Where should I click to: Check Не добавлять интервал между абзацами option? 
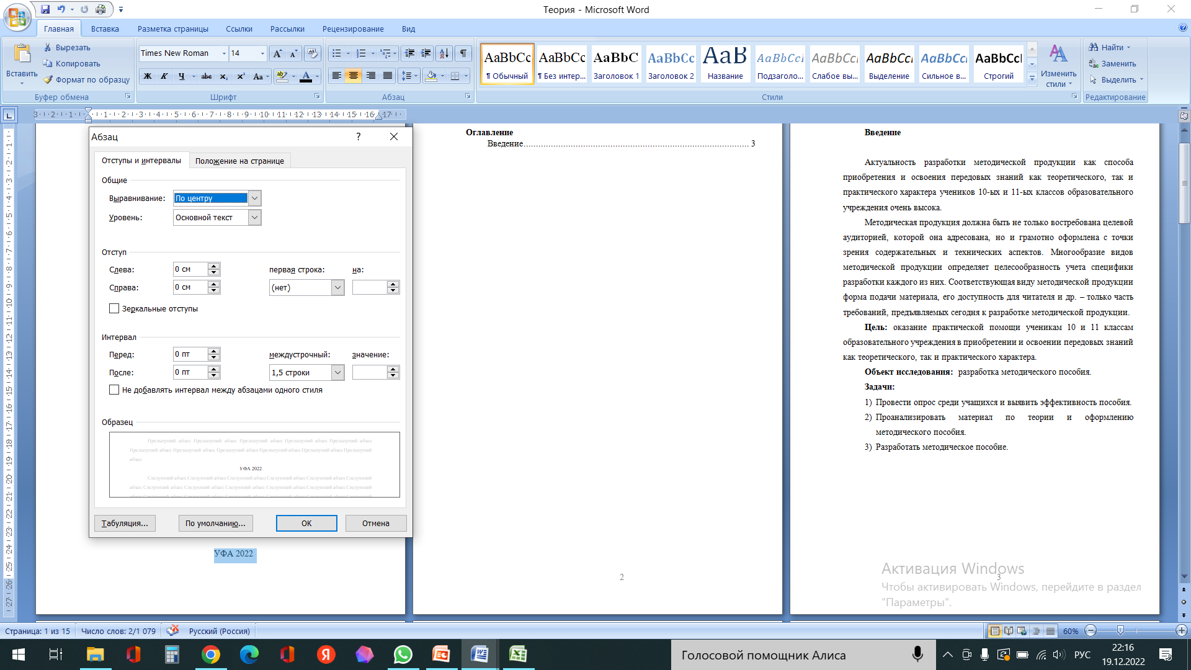114,390
